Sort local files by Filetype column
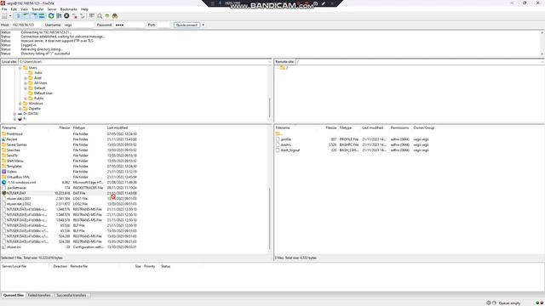 [x=79, y=127]
